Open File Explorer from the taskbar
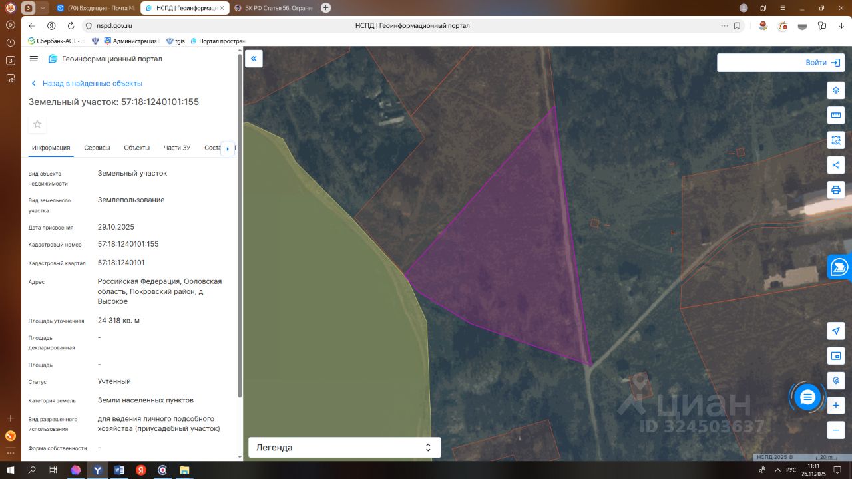 184,470
